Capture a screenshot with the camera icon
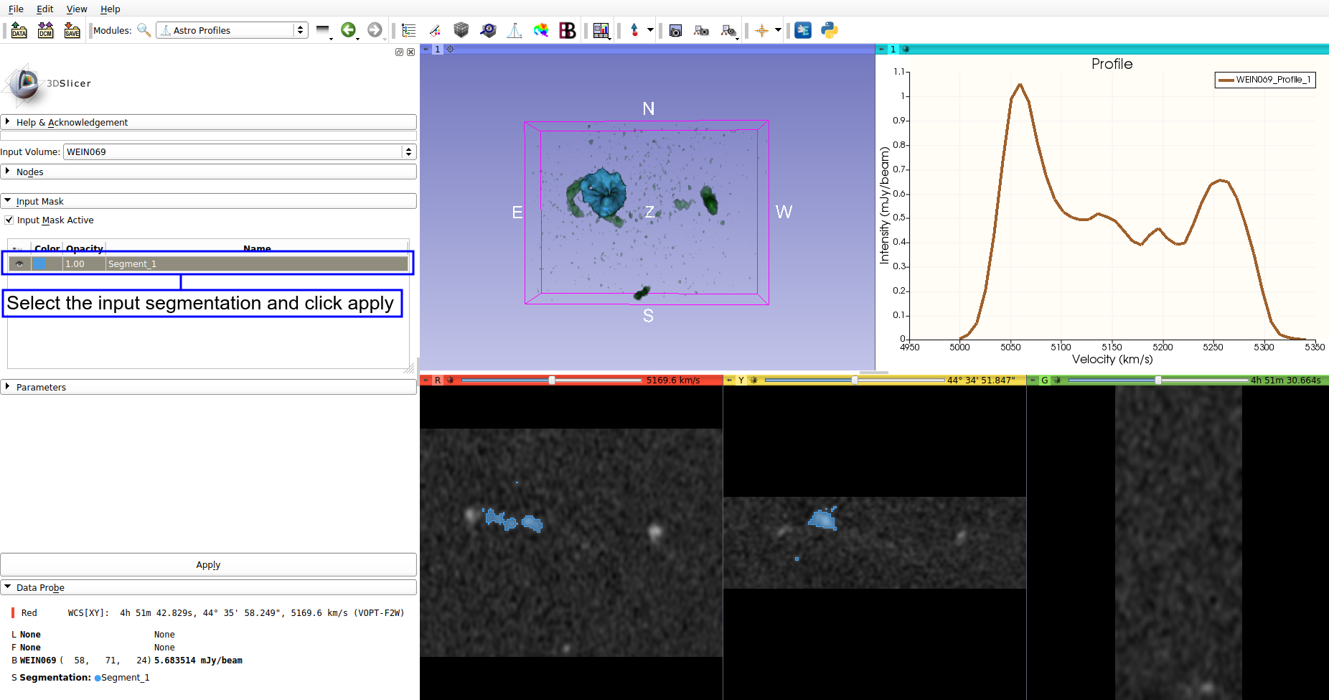The image size is (1329, 700). coord(675,30)
